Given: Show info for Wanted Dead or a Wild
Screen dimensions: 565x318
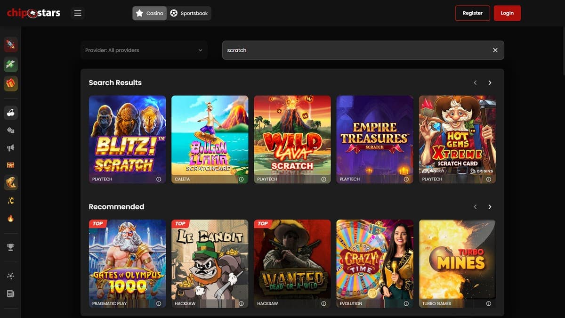Looking at the screenshot, I should 323,303.
